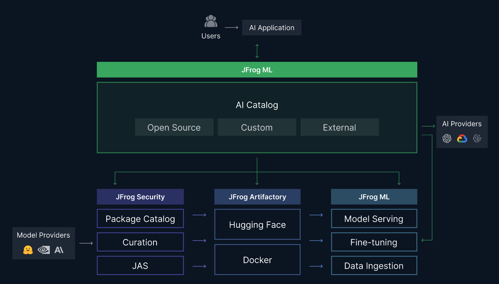
Task: Click the AI Catalog title
Action: pos(257,105)
